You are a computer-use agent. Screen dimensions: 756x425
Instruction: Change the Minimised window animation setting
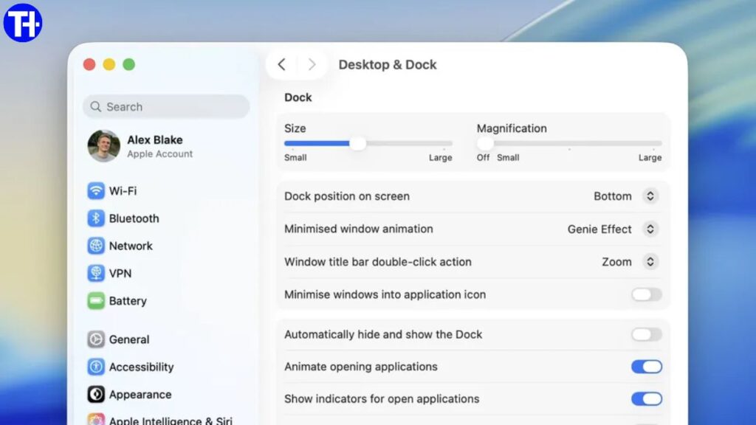pyautogui.click(x=649, y=229)
